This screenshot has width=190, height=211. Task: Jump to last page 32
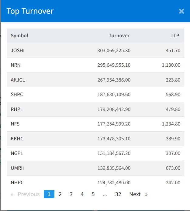pyautogui.click(x=118, y=194)
